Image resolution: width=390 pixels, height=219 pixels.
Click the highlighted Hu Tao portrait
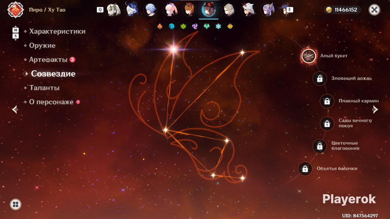coord(209,10)
